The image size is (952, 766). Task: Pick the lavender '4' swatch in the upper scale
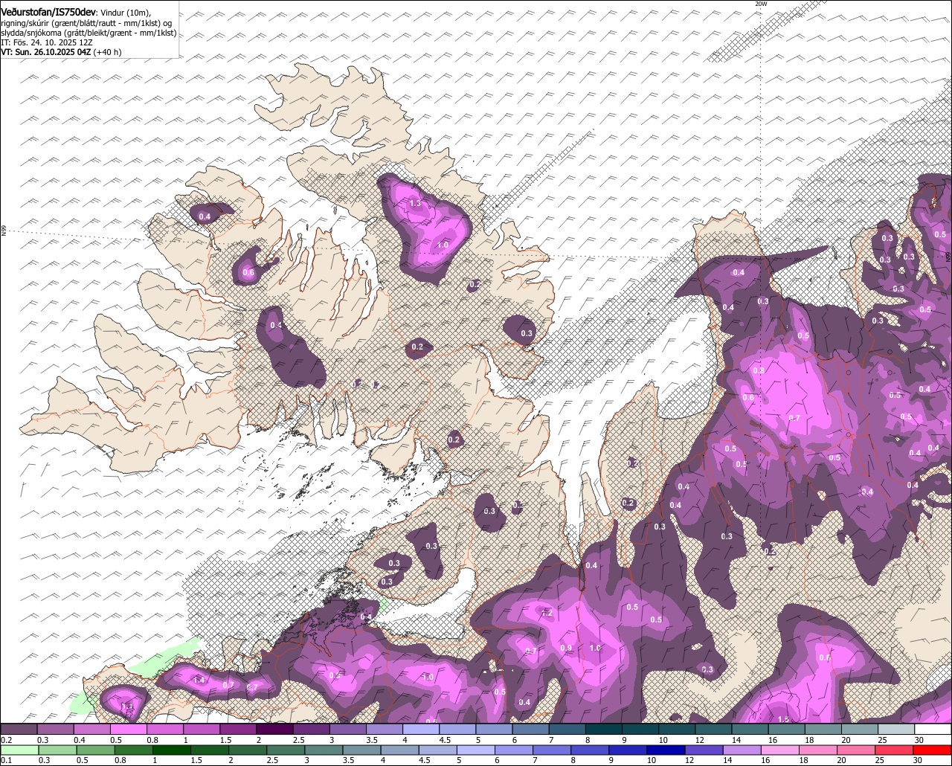(421, 730)
